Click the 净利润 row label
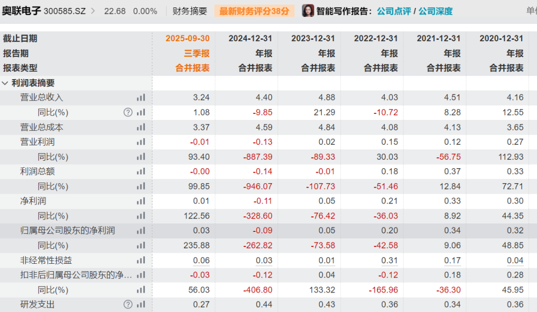Screen dimensions: 537x312 tap(33, 201)
